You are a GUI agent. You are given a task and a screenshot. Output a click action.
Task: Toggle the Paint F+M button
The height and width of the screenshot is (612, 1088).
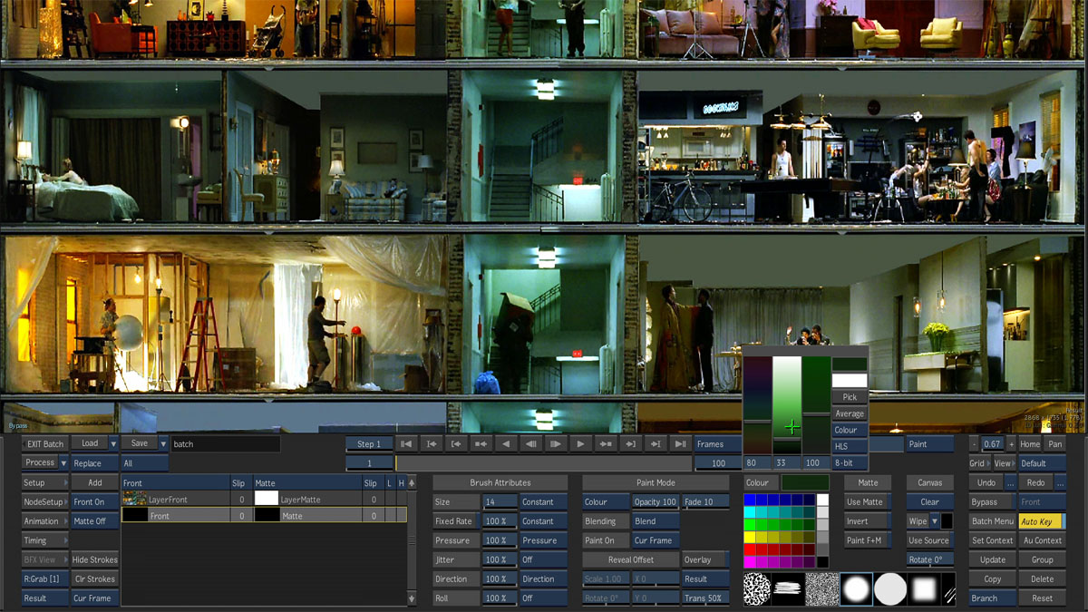click(x=868, y=541)
